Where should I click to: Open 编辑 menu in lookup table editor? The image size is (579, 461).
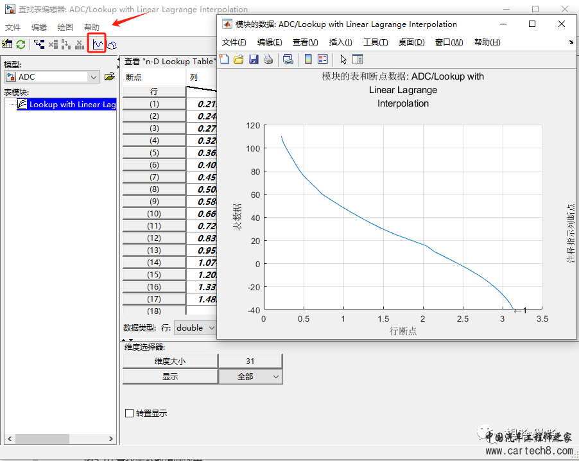coord(39,28)
